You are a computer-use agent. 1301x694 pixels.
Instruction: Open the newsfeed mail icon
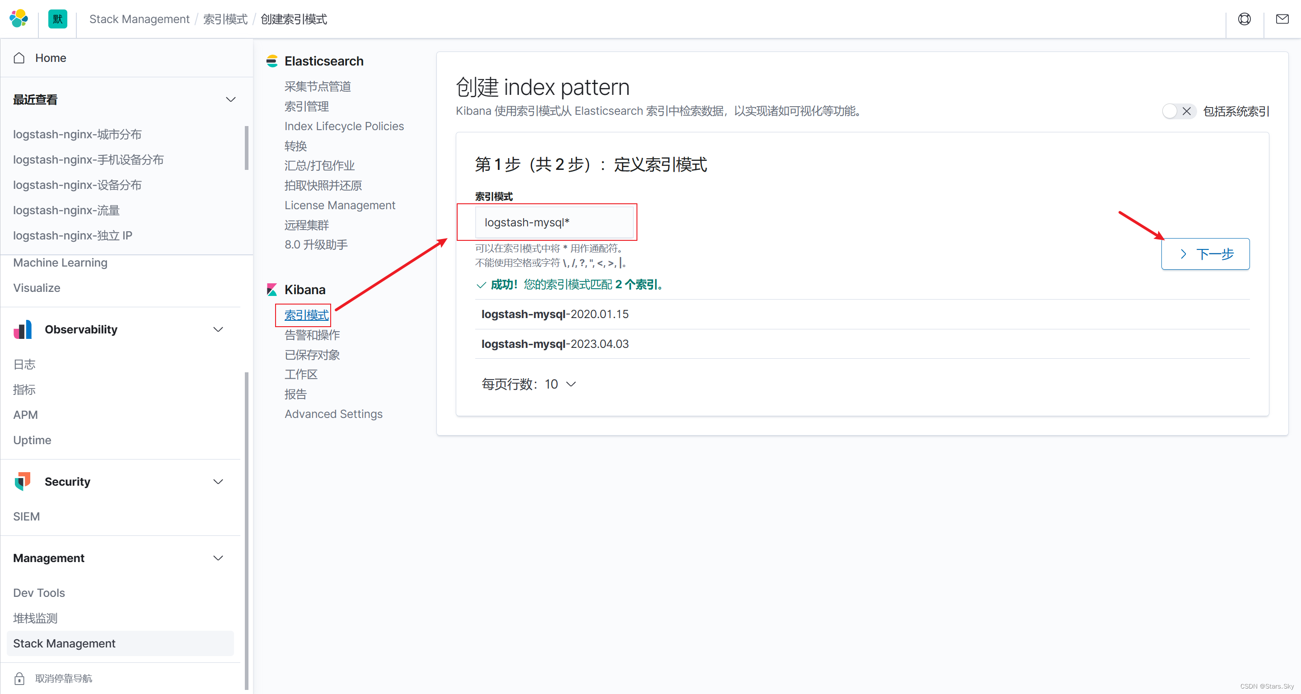[x=1282, y=19]
